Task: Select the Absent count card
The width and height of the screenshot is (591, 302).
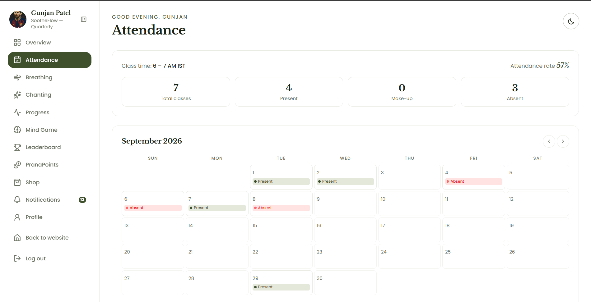Action: [x=515, y=92]
